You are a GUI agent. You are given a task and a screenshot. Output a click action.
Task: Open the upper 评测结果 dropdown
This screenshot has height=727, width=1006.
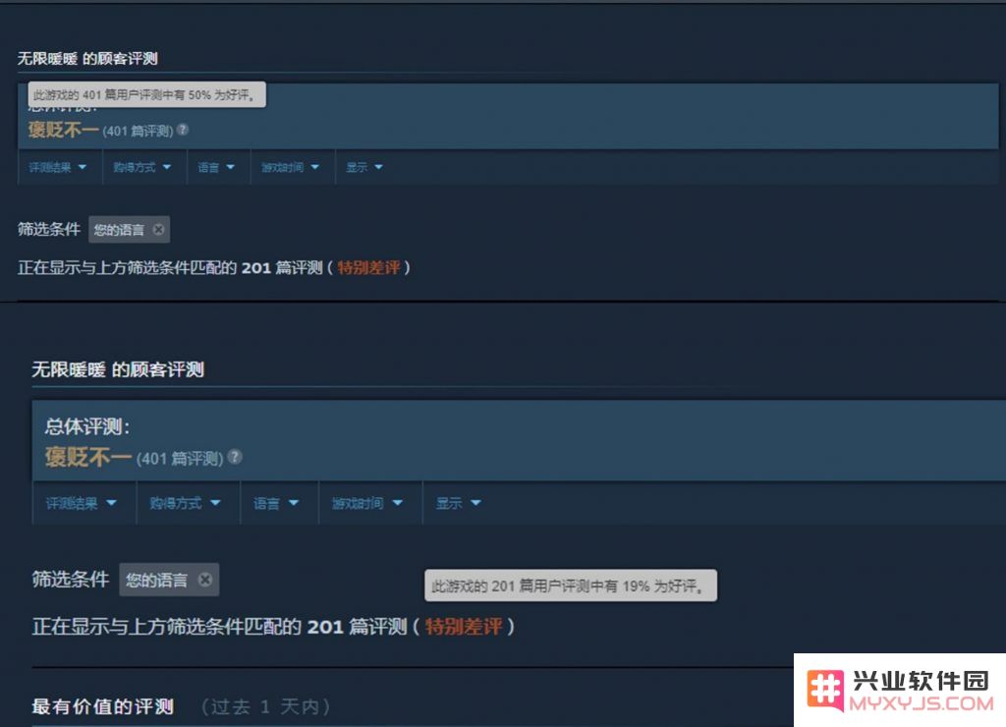pos(58,167)
